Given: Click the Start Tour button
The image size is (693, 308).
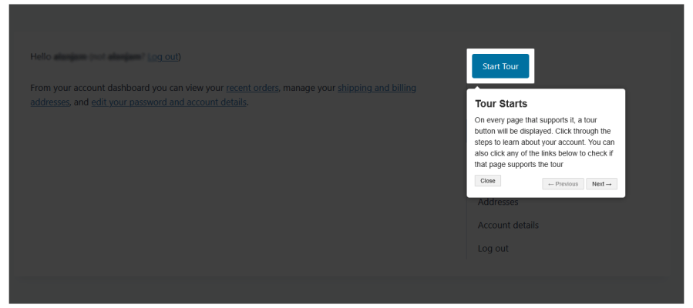Looking at the screenshot, I should point(500,66).
